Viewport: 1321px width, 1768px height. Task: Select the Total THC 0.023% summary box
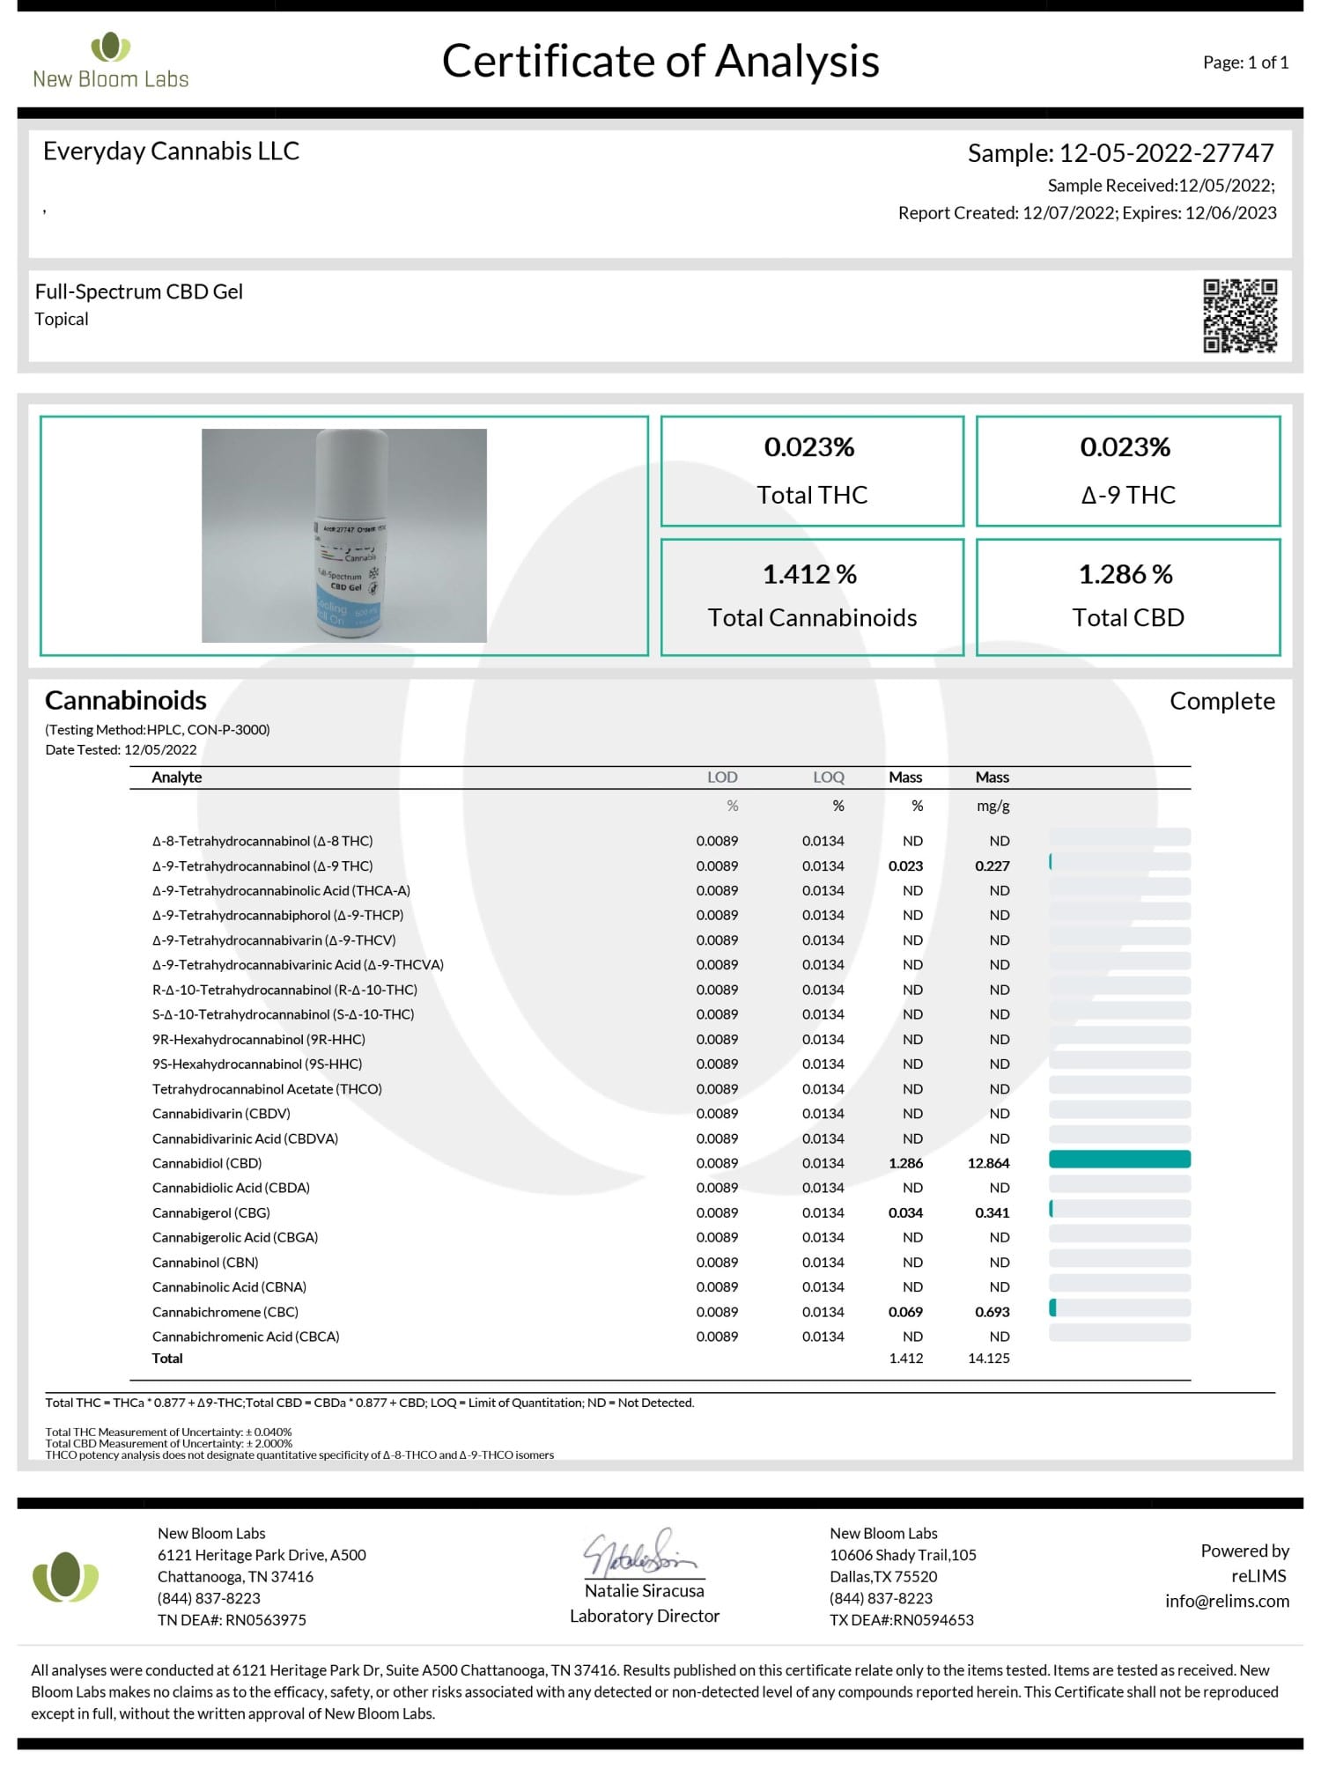(x=812, y=471)
